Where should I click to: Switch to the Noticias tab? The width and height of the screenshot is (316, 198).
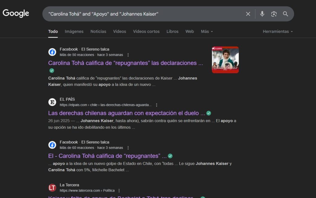tap(98, 31)
